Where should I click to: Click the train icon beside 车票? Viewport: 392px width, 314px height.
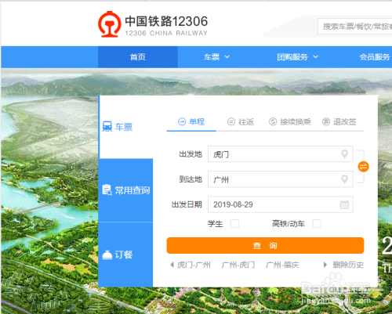click(x=107, y=127)
